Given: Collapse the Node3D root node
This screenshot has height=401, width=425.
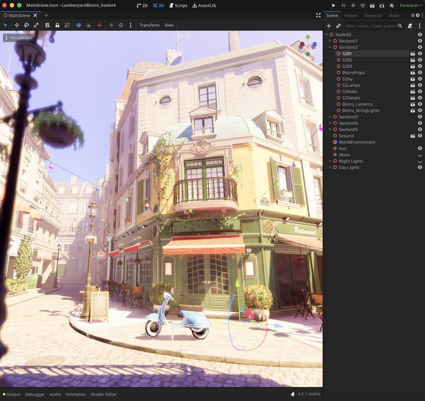Looking at the screenshot, I should [326, 34].
